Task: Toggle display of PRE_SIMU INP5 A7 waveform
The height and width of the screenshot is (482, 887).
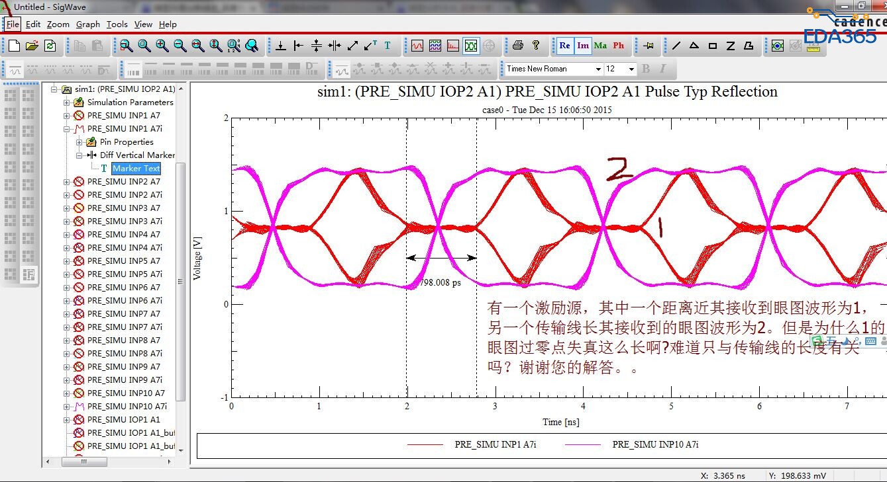Action: [x=78, y=261]
